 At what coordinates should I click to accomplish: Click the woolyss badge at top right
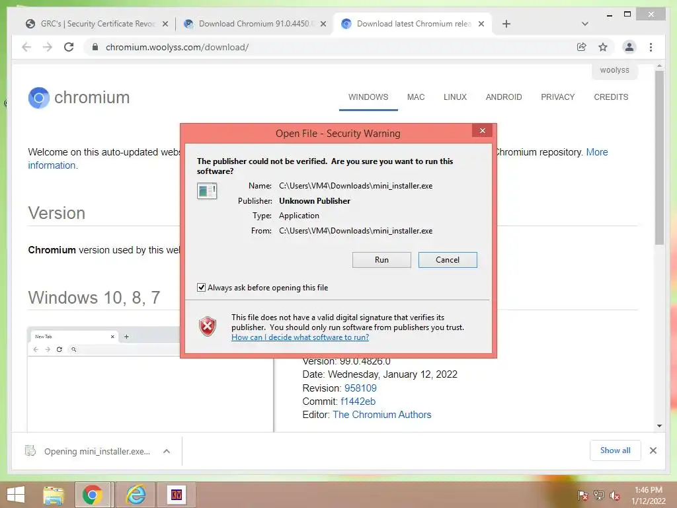click(614, 70)
